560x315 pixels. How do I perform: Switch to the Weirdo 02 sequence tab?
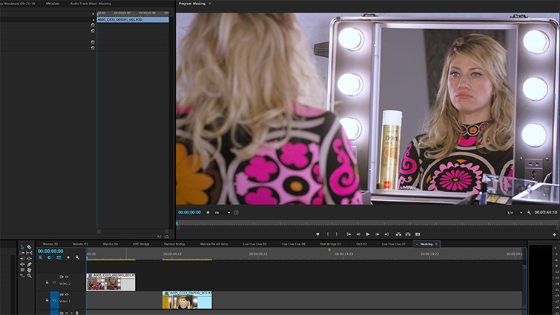tap(50, 244)
